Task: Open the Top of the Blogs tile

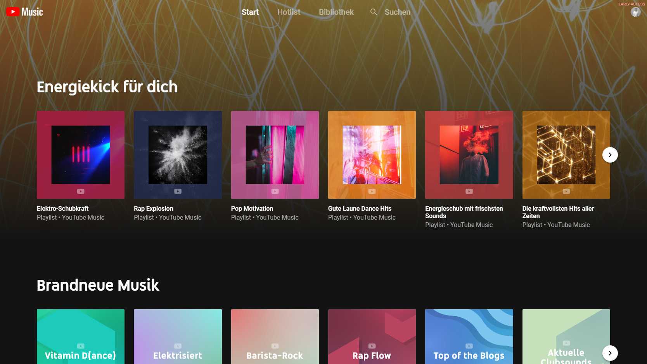Action: [x=469, y=336]
